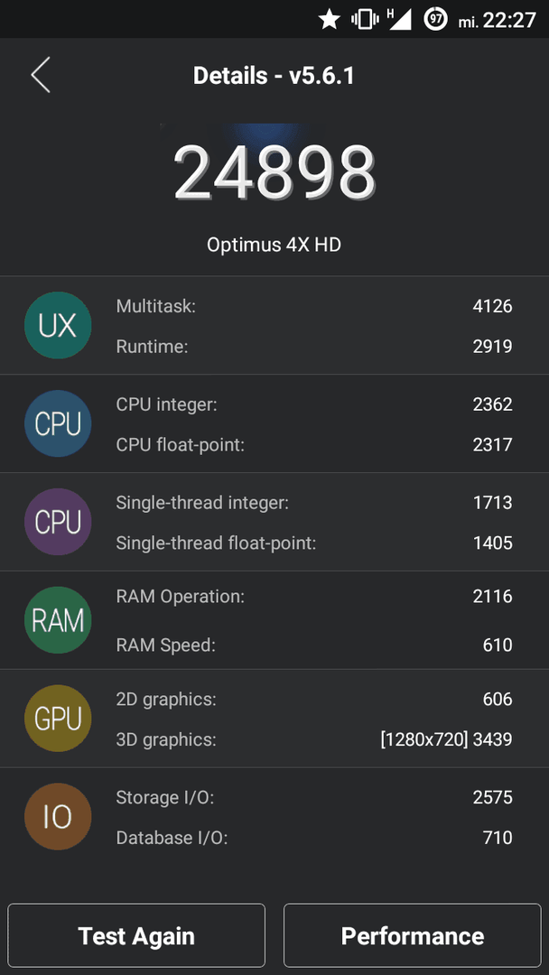Select the Optimus 4X HD device name
The width and height of the screenshot is (549, 975).
coord(274,245)
